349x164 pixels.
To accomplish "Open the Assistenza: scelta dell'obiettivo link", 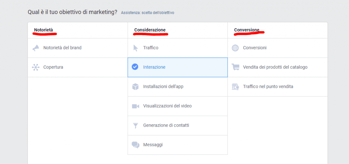I will (x=148, y=13).
